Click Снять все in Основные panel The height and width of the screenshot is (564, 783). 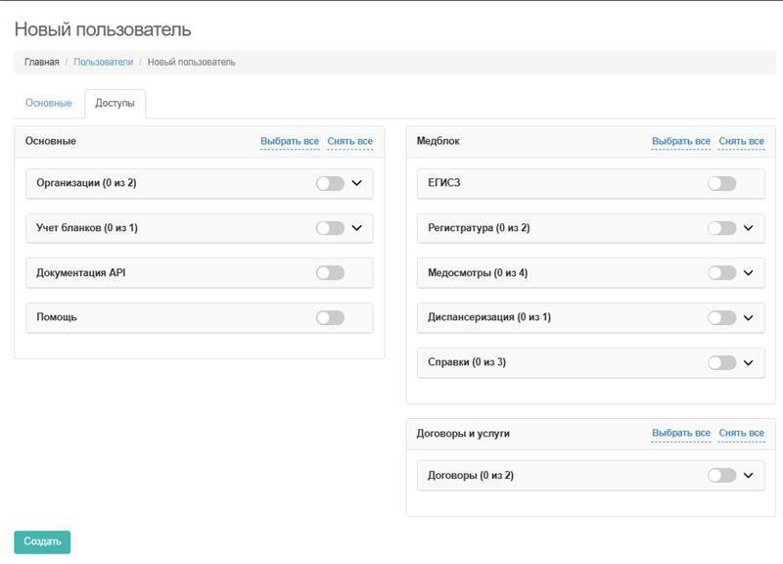(349, 141)
